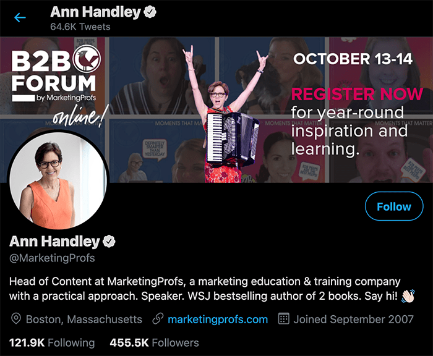The width and height of the screenshot is (433, 356).
Task: Click the B2B Forum bird logo
Action: 87,58
